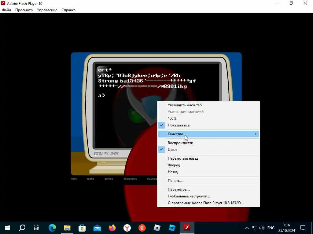The height and width of the screenshot is (234, 313).
Task: Open the notification center icon
Action: pos(303,228)
